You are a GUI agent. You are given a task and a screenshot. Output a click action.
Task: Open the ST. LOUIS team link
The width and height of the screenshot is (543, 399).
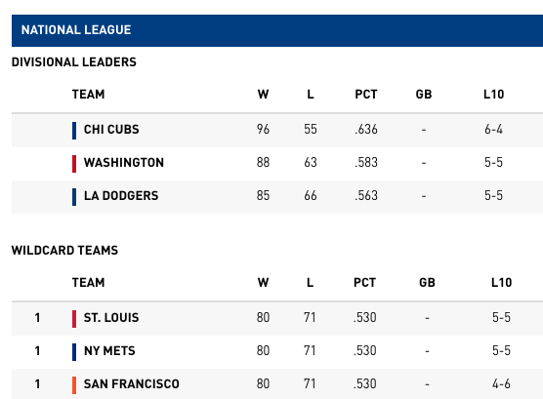(111, 318)
